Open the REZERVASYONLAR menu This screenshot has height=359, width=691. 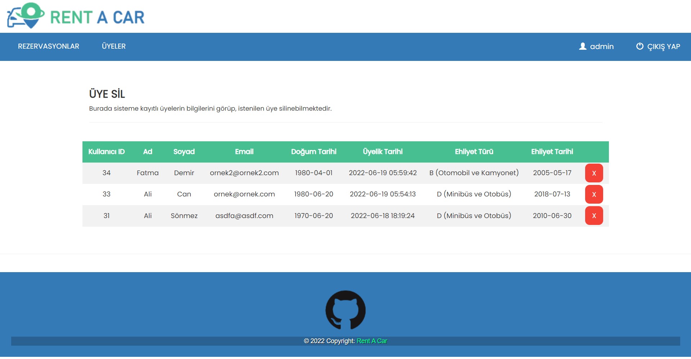point(49,46)
